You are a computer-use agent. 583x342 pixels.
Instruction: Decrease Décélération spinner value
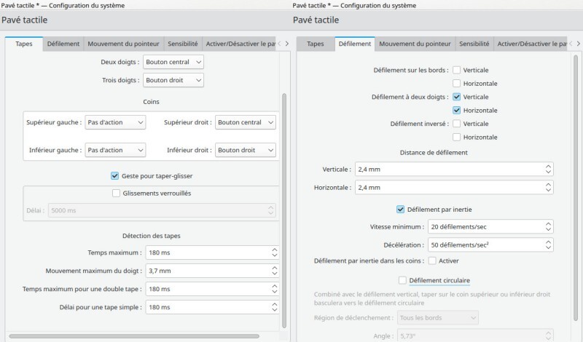(x=548, y=247)
